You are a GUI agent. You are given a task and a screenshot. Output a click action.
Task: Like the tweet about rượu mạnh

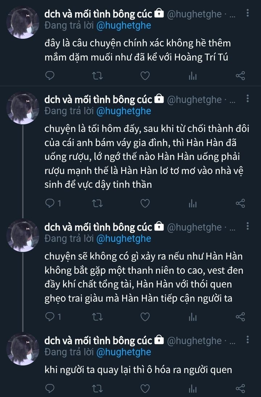point(145,203)
